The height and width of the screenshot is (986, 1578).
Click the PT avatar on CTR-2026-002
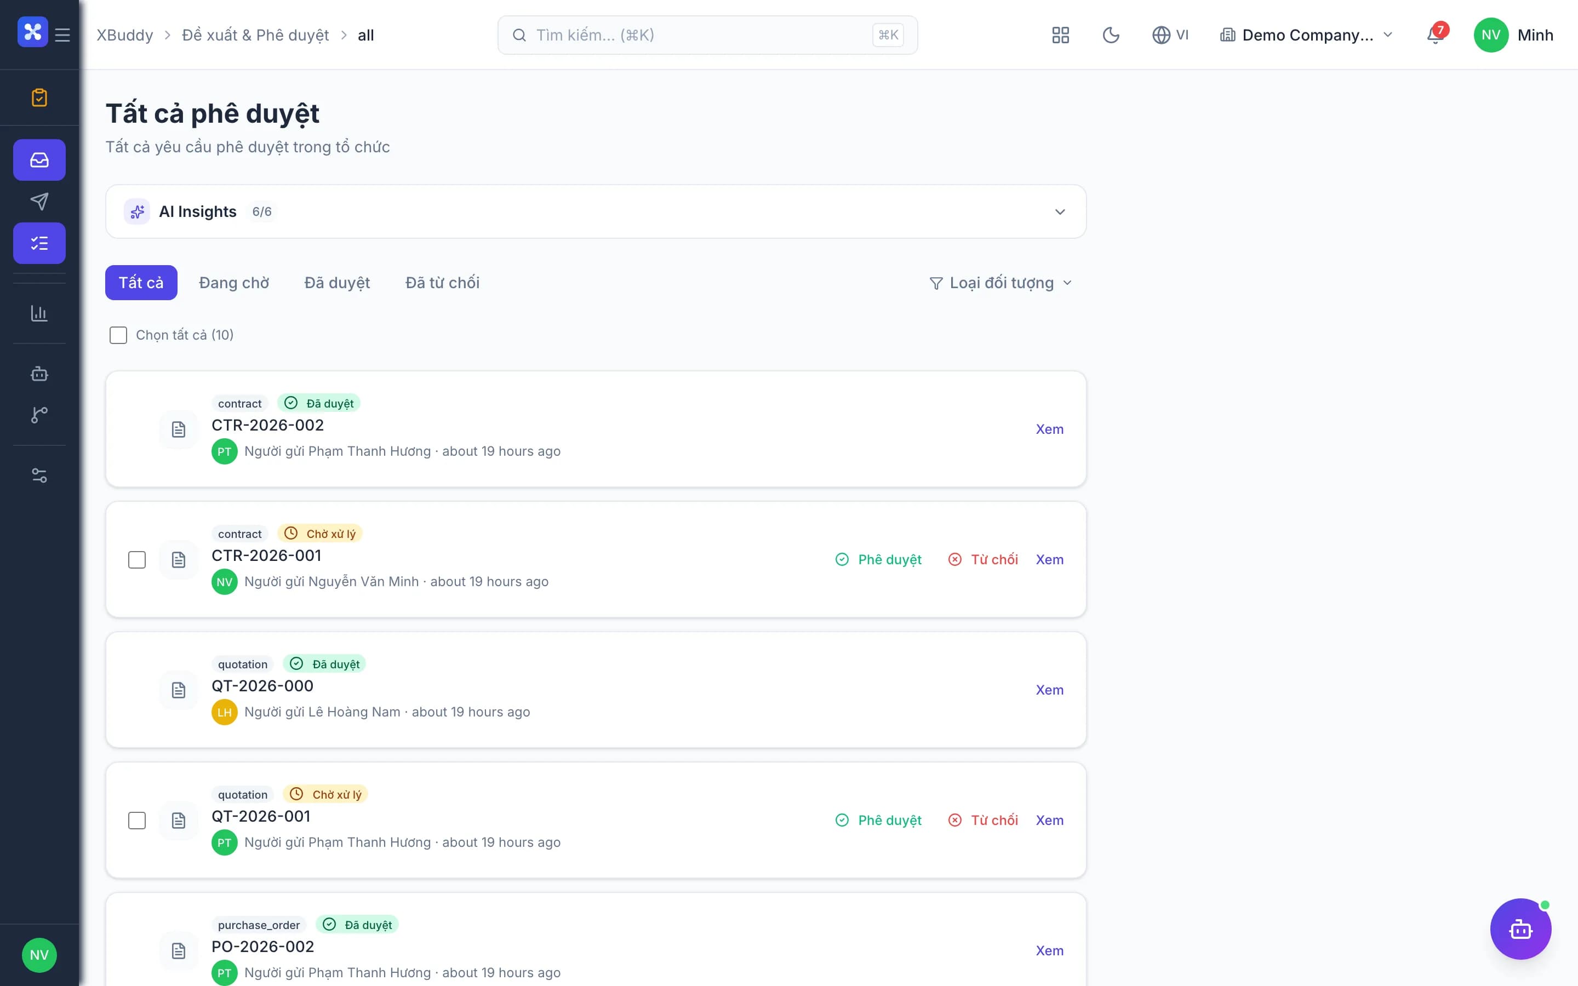pos(224,451)
